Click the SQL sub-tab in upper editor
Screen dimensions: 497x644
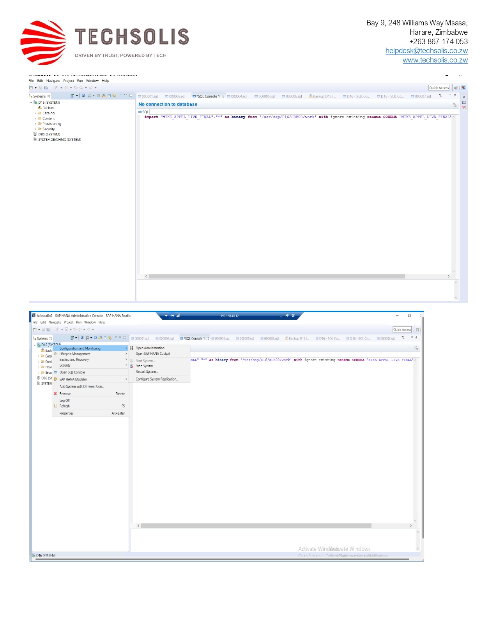(x=143, y=112)
